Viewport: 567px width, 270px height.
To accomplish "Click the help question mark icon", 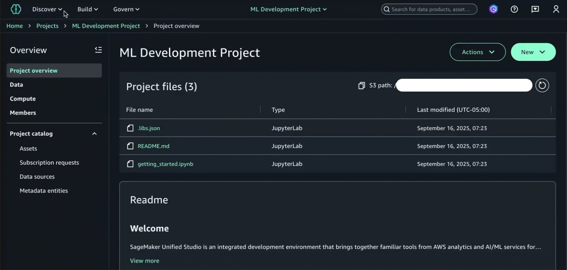I will [514, 9].
